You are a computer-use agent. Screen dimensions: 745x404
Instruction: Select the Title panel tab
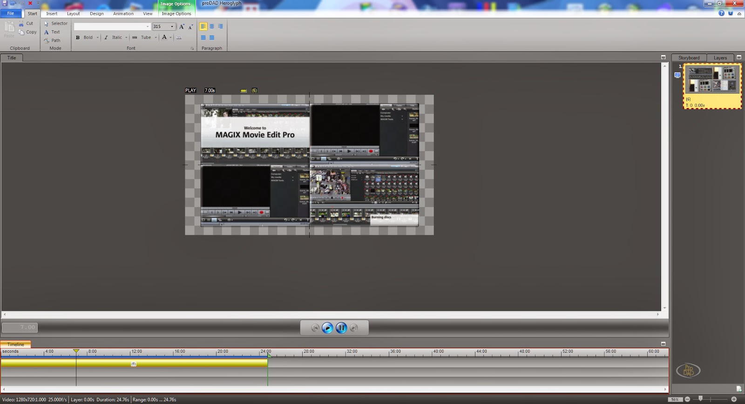12,58
